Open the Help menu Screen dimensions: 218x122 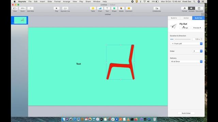click(x=105, y=1)
